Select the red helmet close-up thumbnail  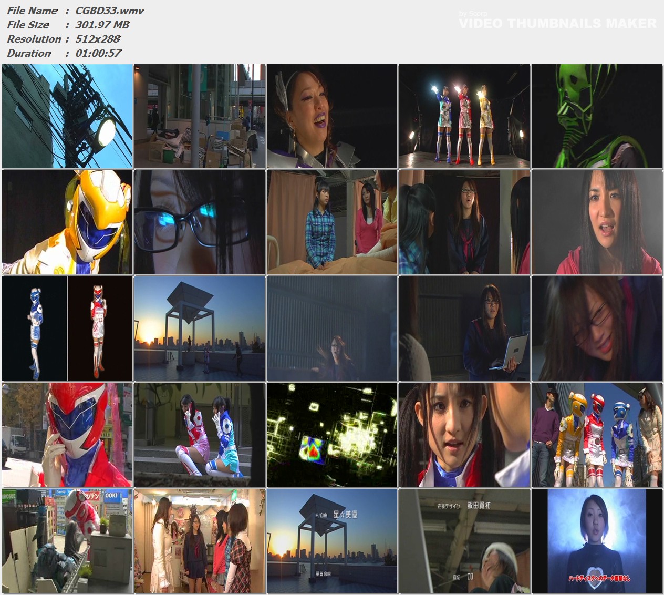[x=67, y=435]
